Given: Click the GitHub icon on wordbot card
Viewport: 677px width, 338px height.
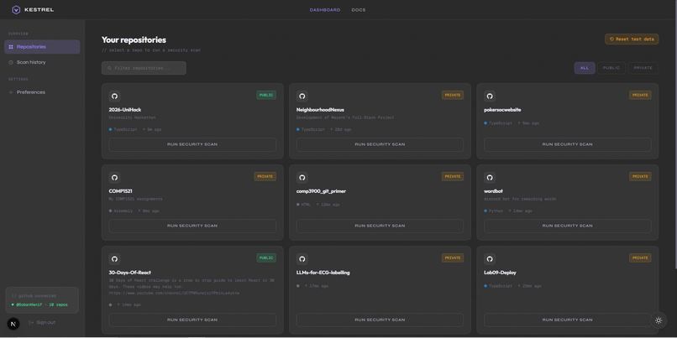Looking at the screenshot, I should 490,178.
